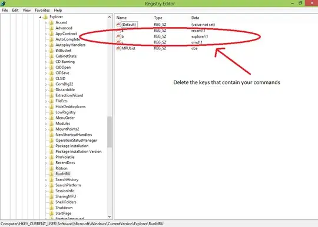Click the Discardable folder icon
This screenshot has width=318, height=227.
point(51,90)
